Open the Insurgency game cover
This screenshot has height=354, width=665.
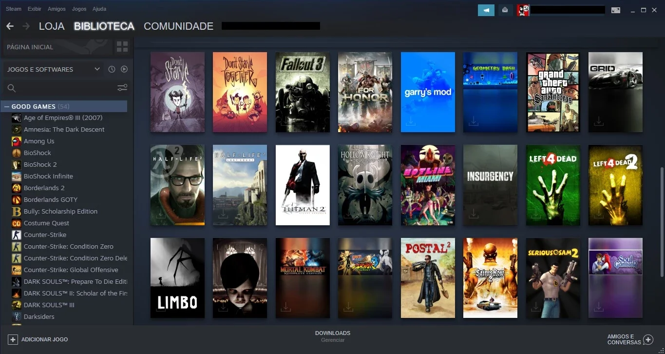(x=490, y=185)
